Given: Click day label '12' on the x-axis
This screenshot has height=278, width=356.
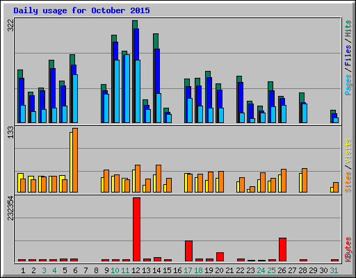Looking at the screenshot, I should point(136,270).
